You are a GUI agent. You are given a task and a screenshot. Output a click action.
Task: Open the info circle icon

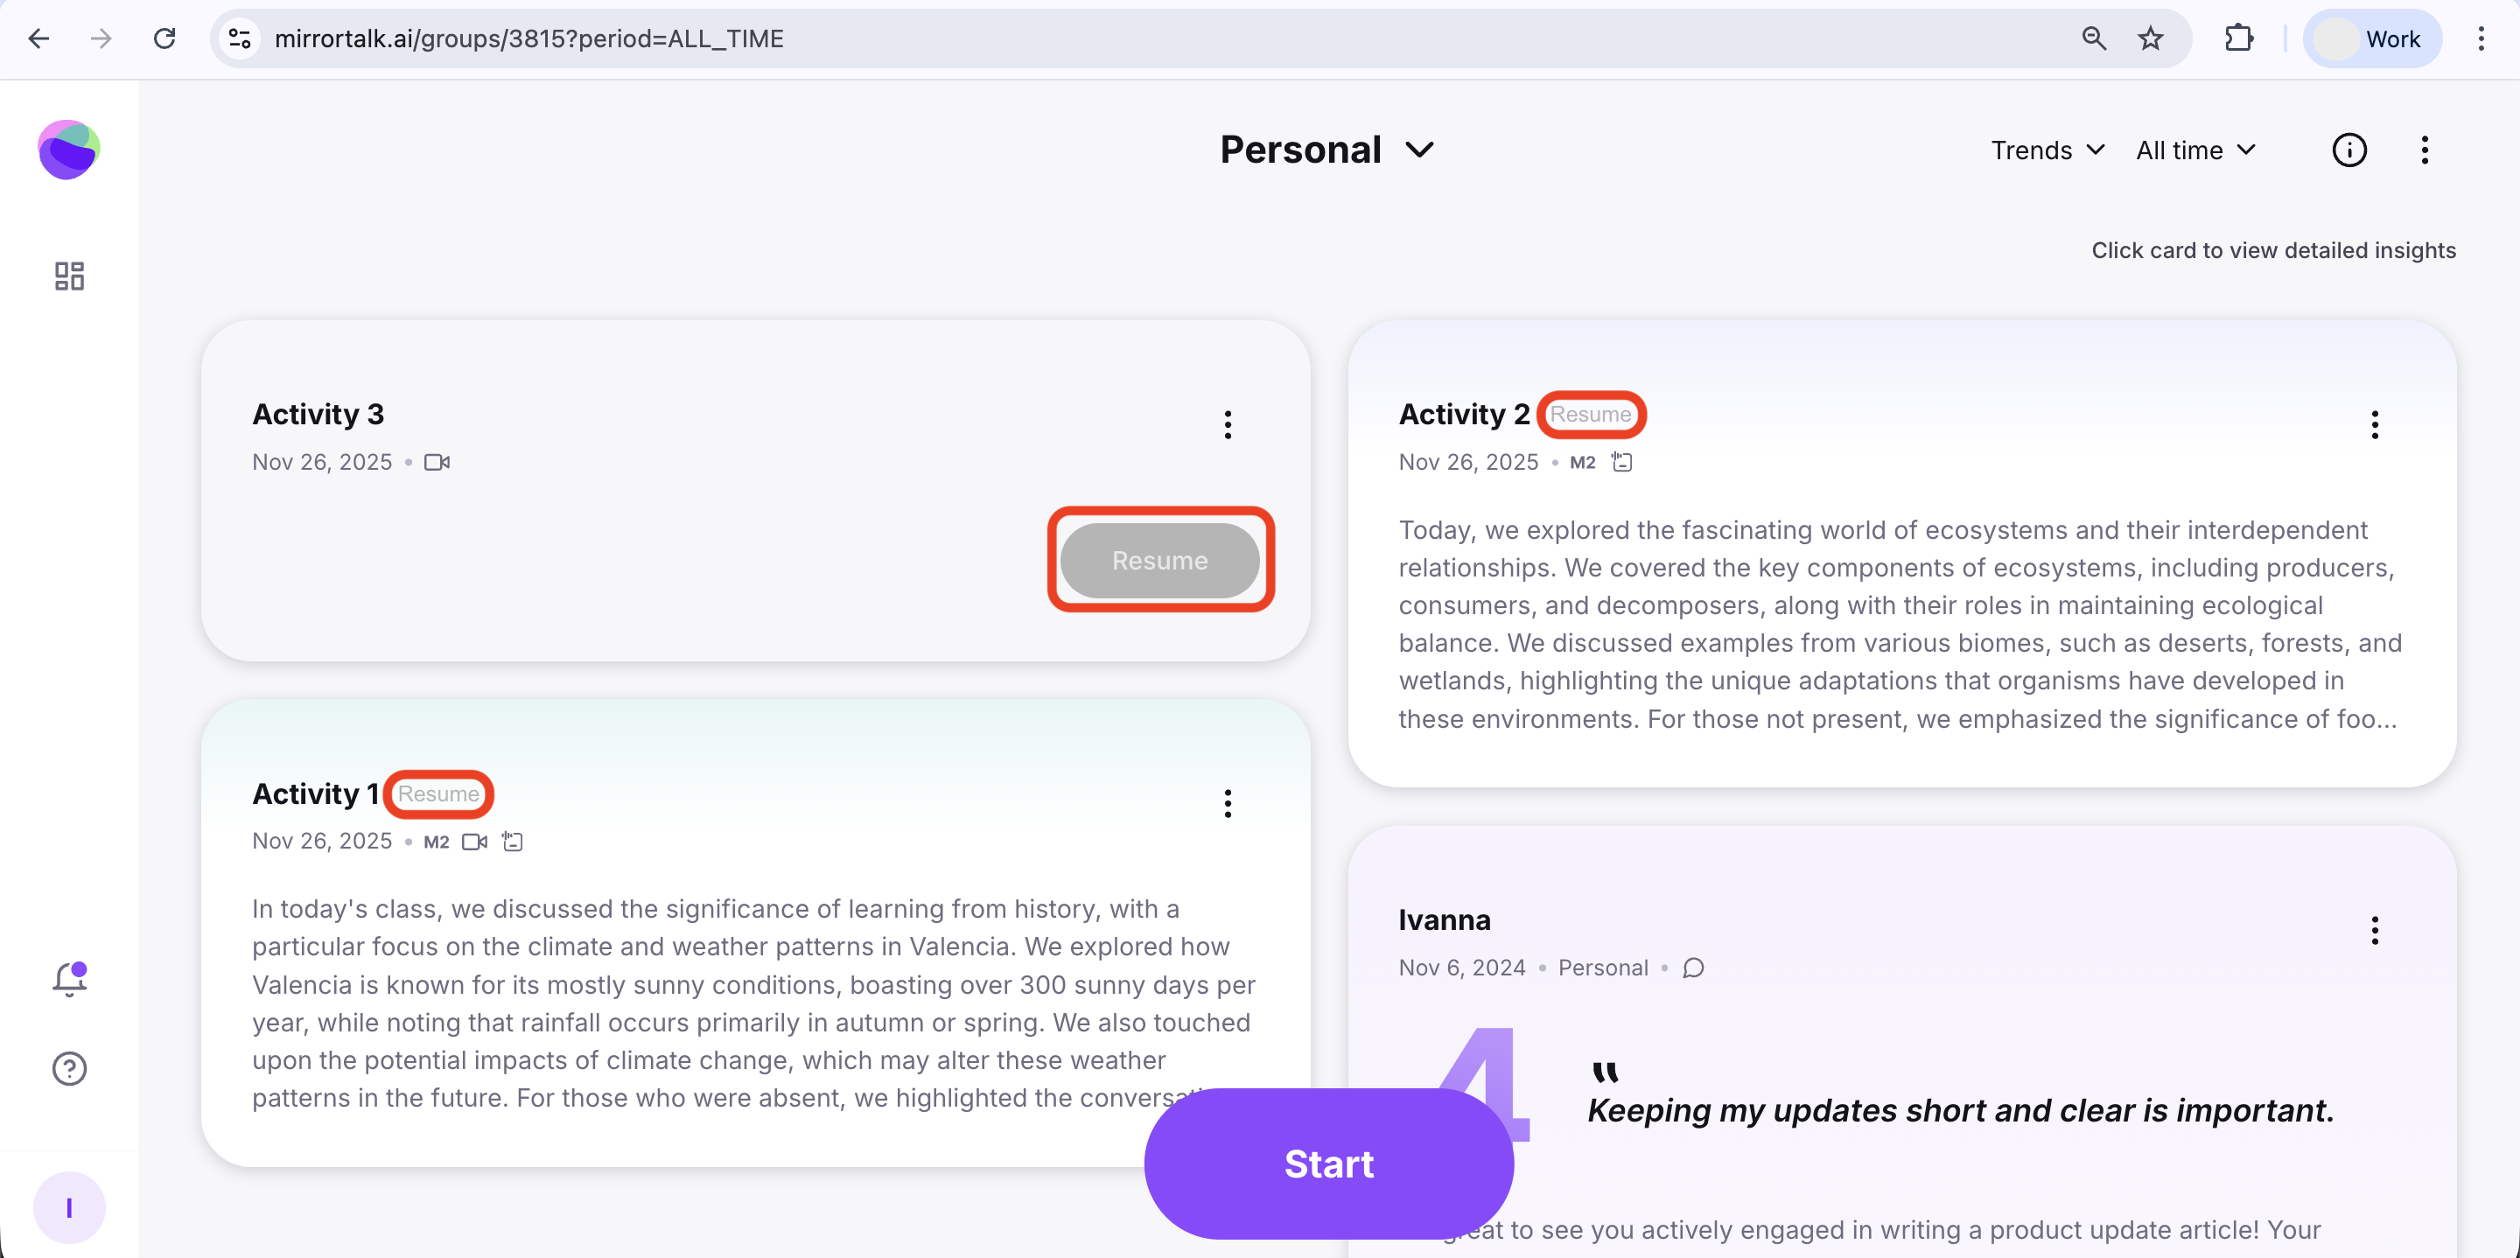coord(2348,150)
